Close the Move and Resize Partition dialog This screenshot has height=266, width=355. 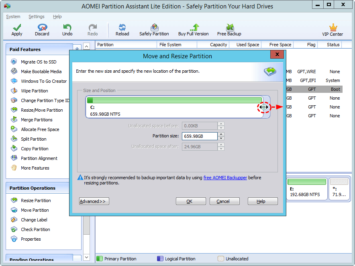coord(277,54)
